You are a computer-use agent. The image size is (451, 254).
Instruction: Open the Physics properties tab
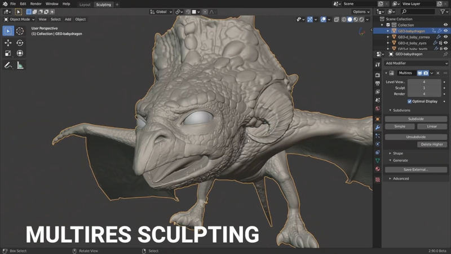pos(378,144)
